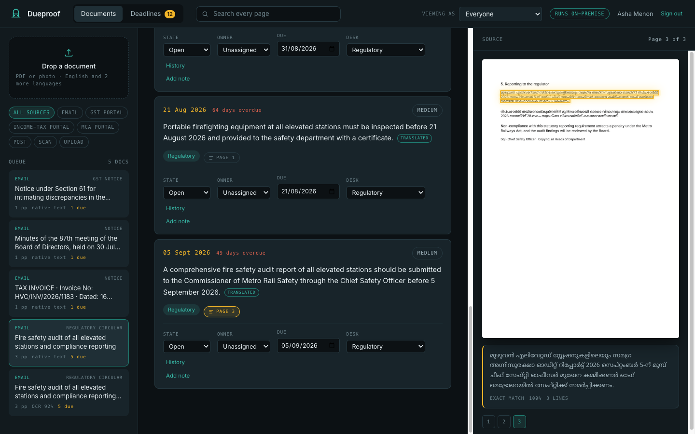
Task: Open the Desk dropdown for the 31/08/2026 deadline
Action: pyautogui.click(x=386, y=50)
